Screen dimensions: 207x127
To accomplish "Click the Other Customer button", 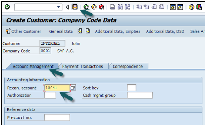I will click(23, 31).
